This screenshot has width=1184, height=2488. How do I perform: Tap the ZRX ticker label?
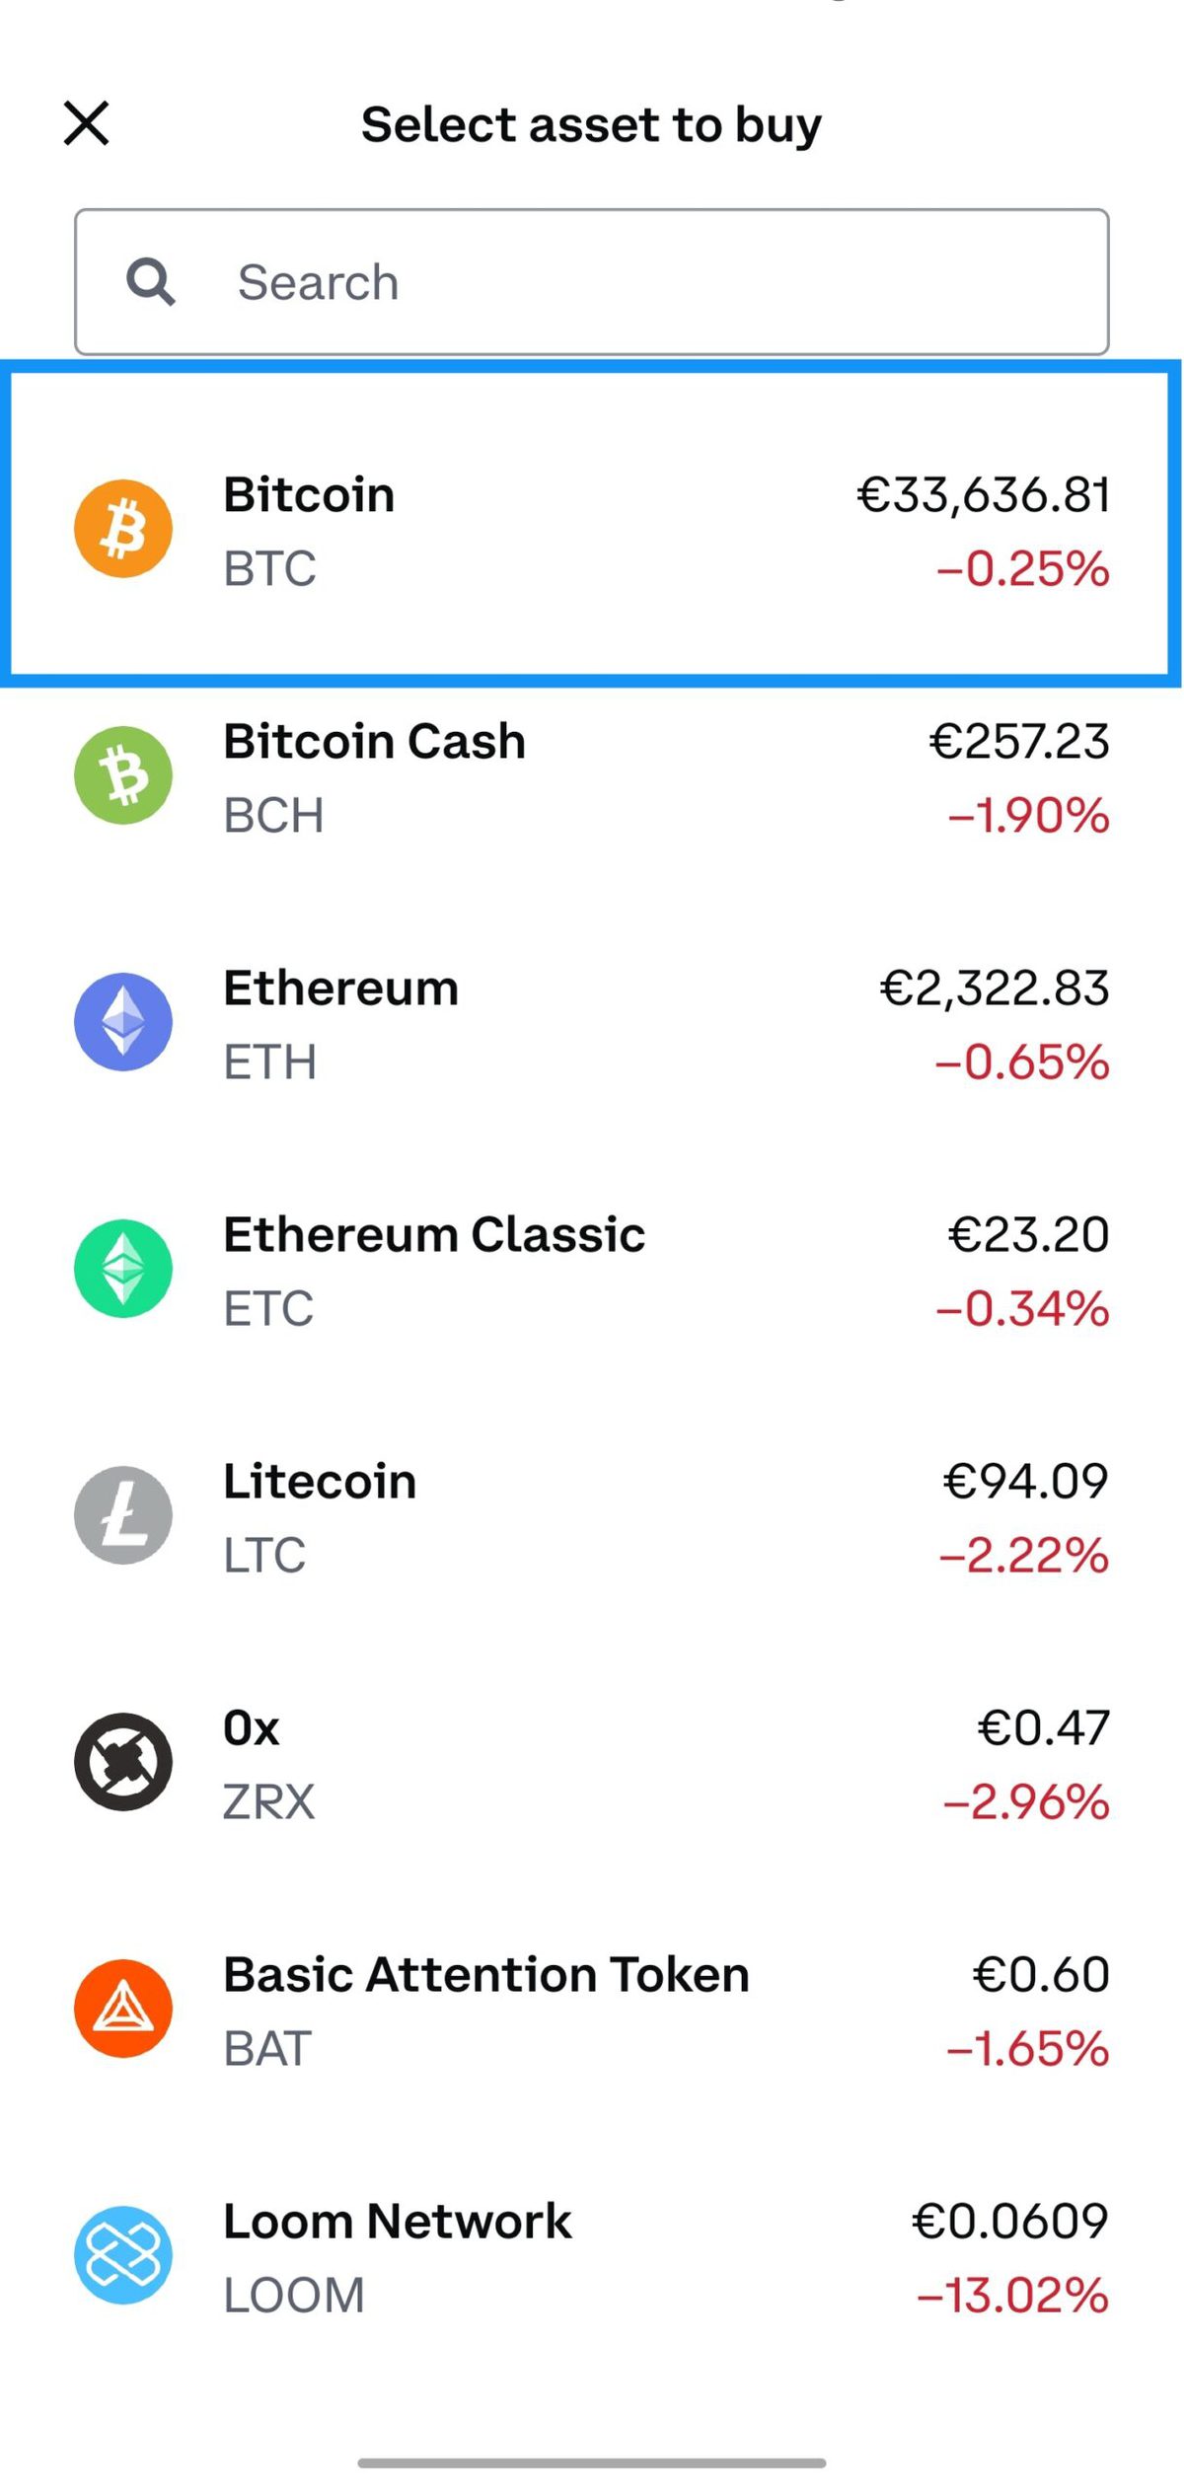[x=268, y=1802]
